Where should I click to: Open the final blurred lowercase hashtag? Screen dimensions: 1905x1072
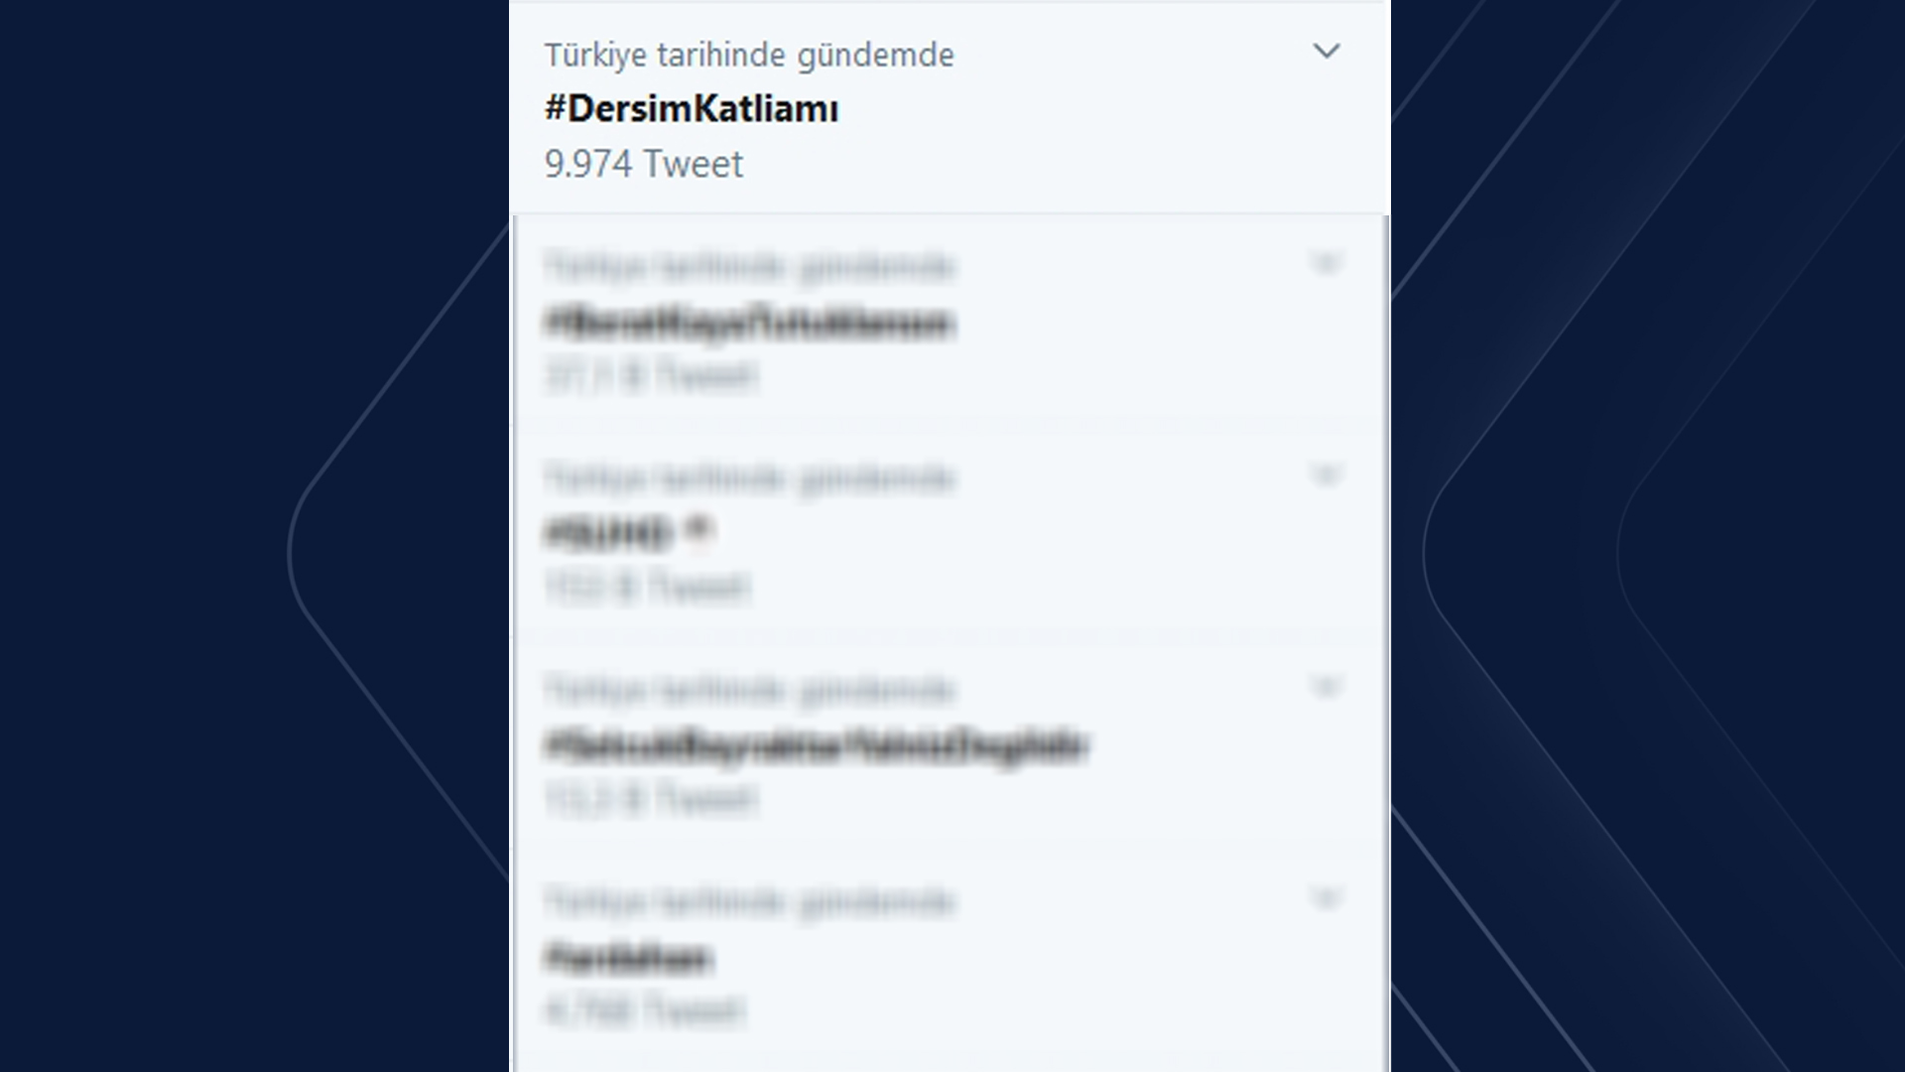tap(629, 958)
